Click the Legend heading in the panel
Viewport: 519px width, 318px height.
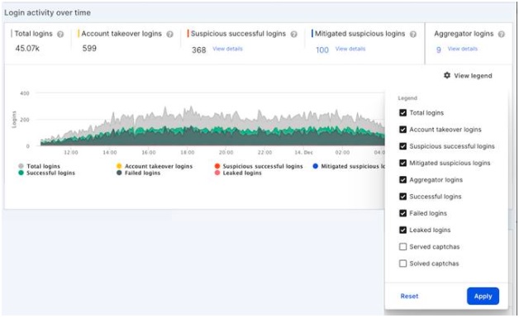pos(407,98)
